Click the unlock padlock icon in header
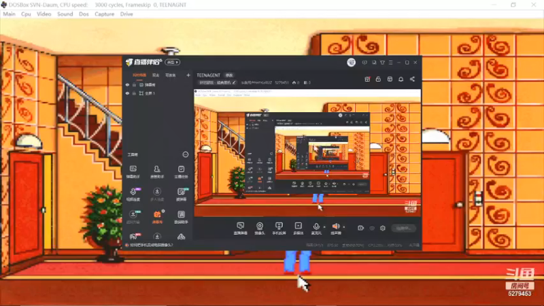 [x=378, y=79]
